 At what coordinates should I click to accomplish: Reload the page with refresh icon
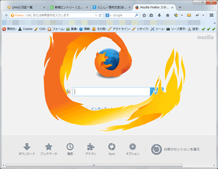pos(100,15)
